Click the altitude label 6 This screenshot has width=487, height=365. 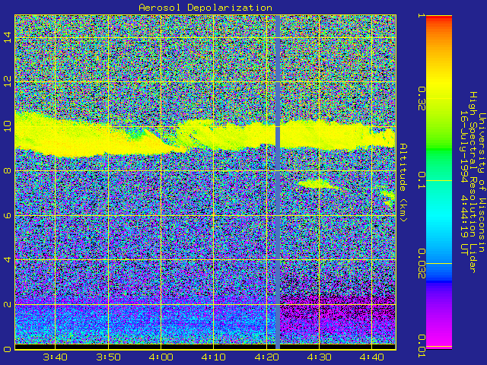pyautogui.click(x=8, y=215)
